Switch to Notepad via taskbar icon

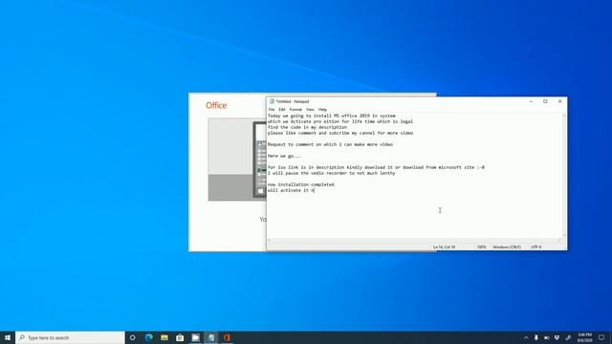coord(211,337)
